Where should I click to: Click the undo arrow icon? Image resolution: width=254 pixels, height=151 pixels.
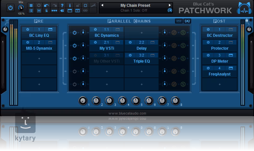(47, 5)
